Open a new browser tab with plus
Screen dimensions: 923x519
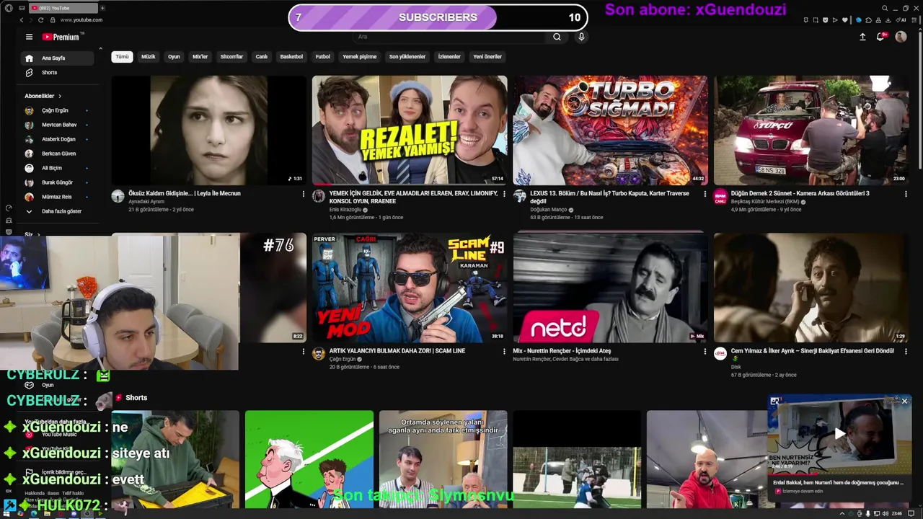tap(102, 8)
